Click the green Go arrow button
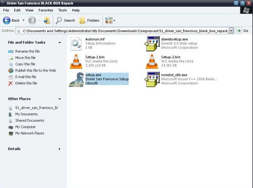The height and width of the screenshot is (188, 253). (239, 31)
